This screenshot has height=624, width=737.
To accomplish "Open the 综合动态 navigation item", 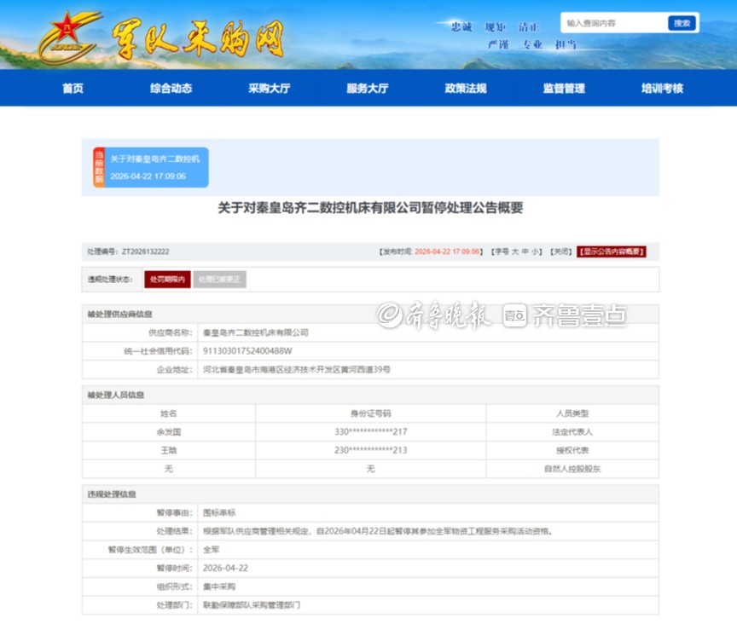I will tap(171, 89).
